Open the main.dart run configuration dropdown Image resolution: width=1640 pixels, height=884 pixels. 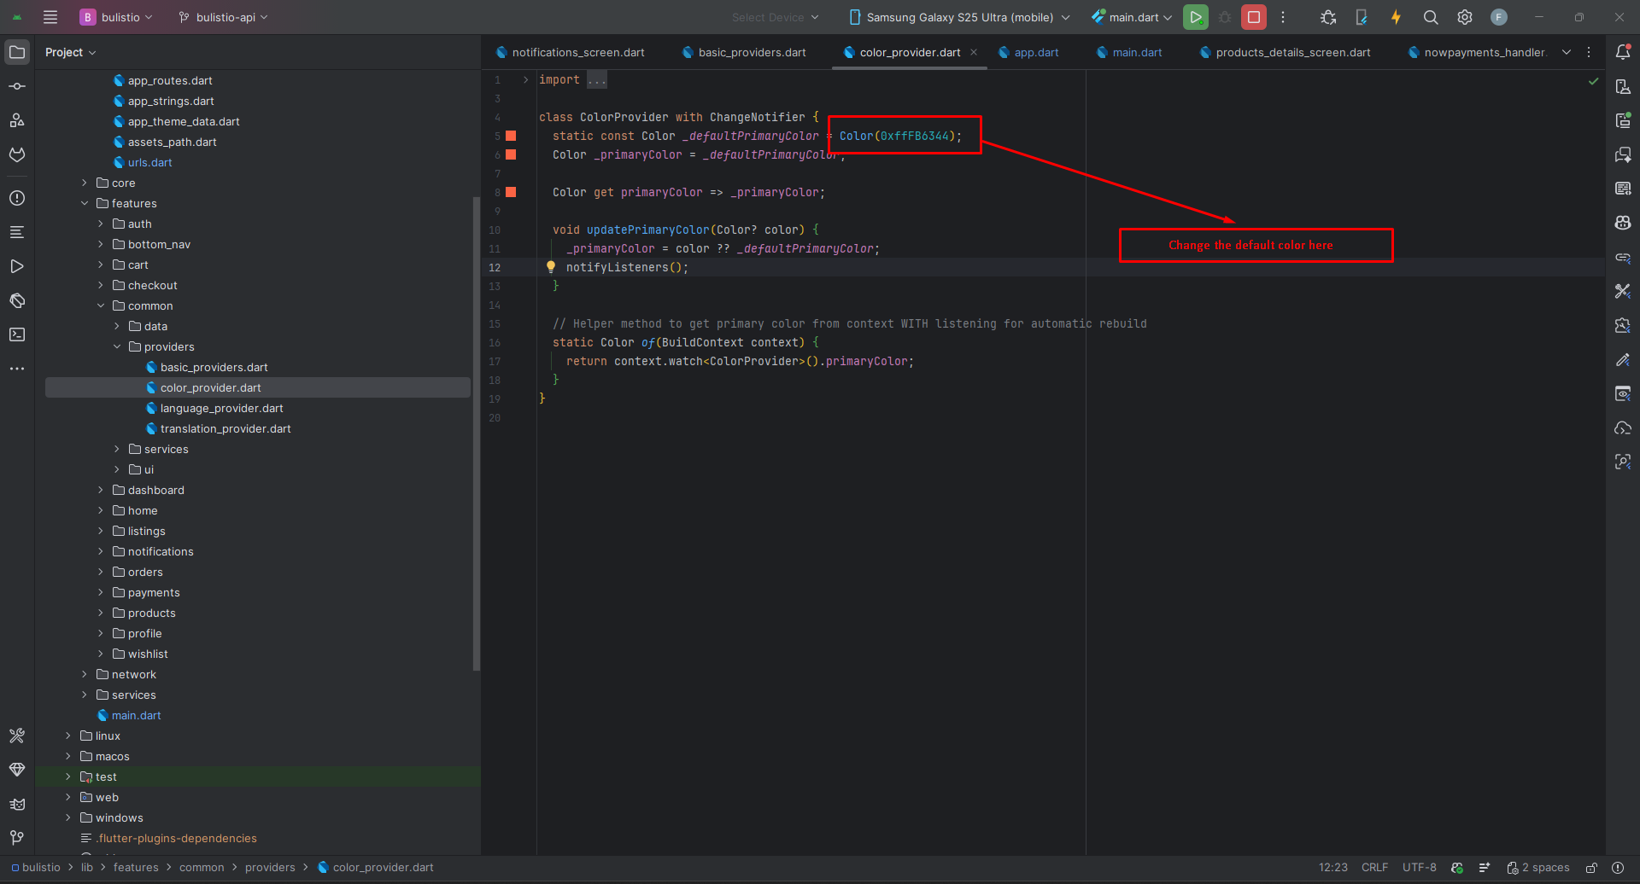coord(1132,17)
